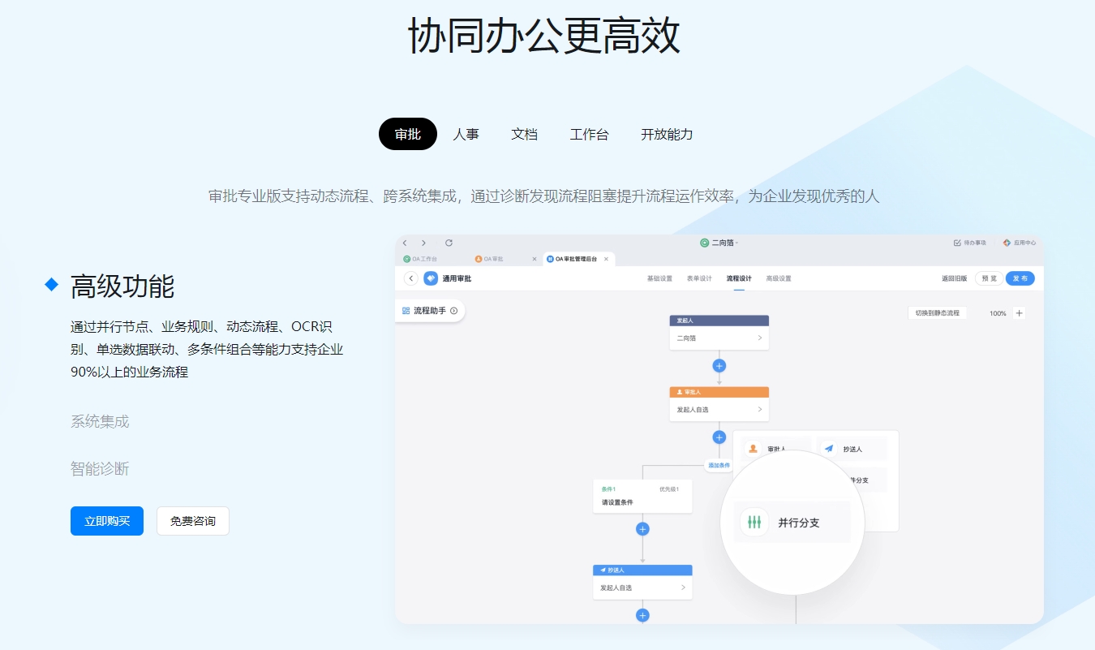The height and width of the screenshot is (650, 1095).
Task: Select the 系统集成 feature item
Action: 100,422
